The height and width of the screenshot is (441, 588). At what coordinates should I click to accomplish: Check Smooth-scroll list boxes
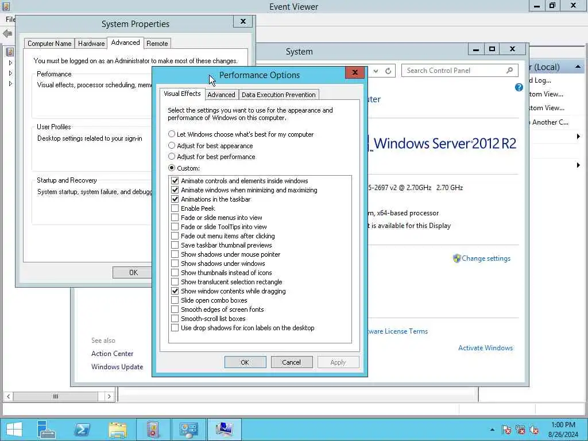coord(175,318)
